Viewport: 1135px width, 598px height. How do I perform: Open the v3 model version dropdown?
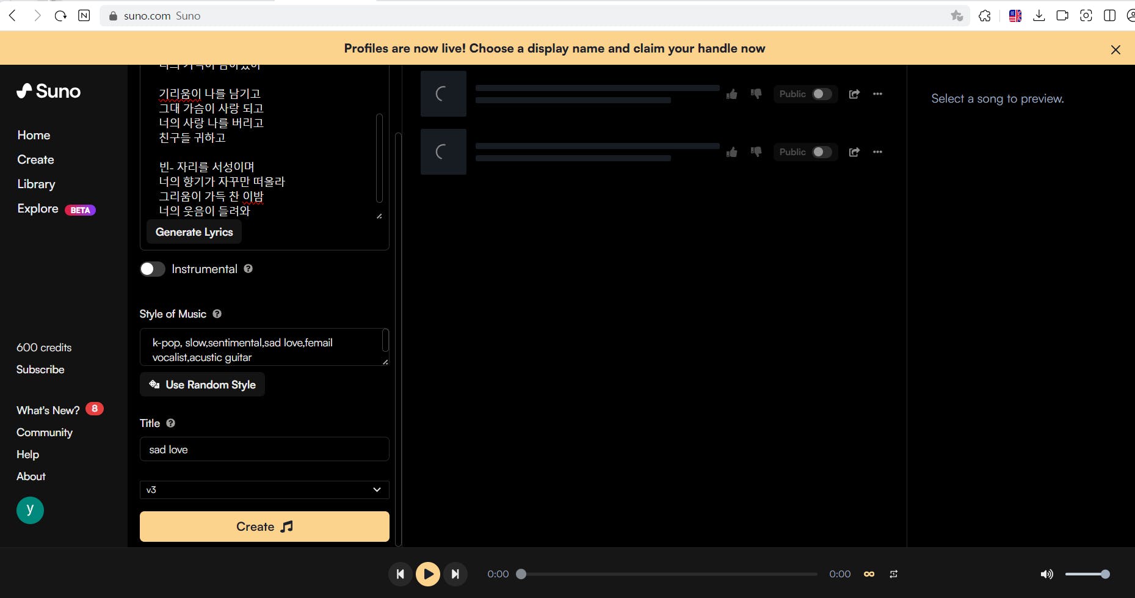tap(264, 490)
